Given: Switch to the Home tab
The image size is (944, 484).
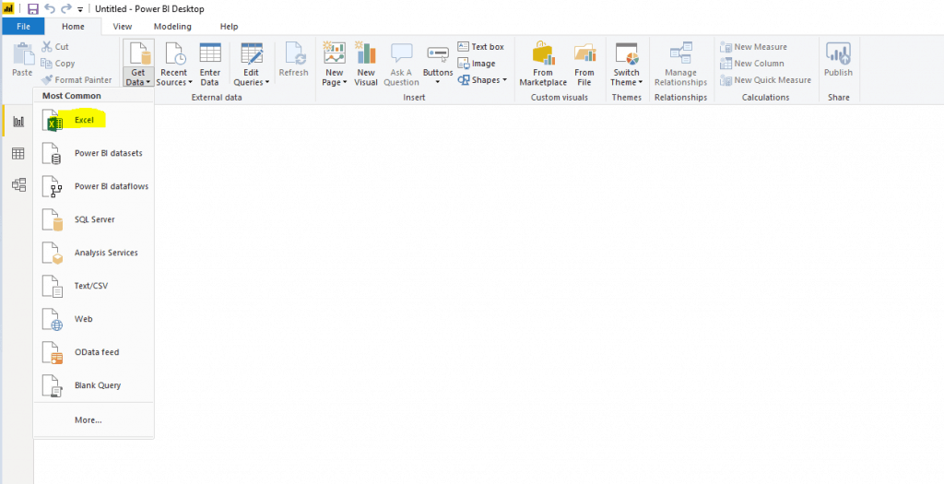Looking at the screenshot, I should 74,27.
